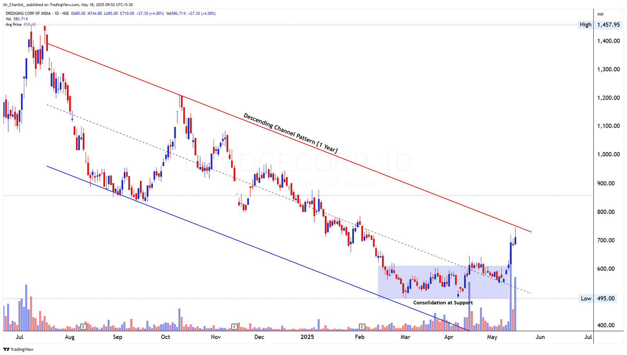This screenshot has width=627, height=355.
Task: Select the 2025 label on the time axis
Action: click(x=307, y=337)
